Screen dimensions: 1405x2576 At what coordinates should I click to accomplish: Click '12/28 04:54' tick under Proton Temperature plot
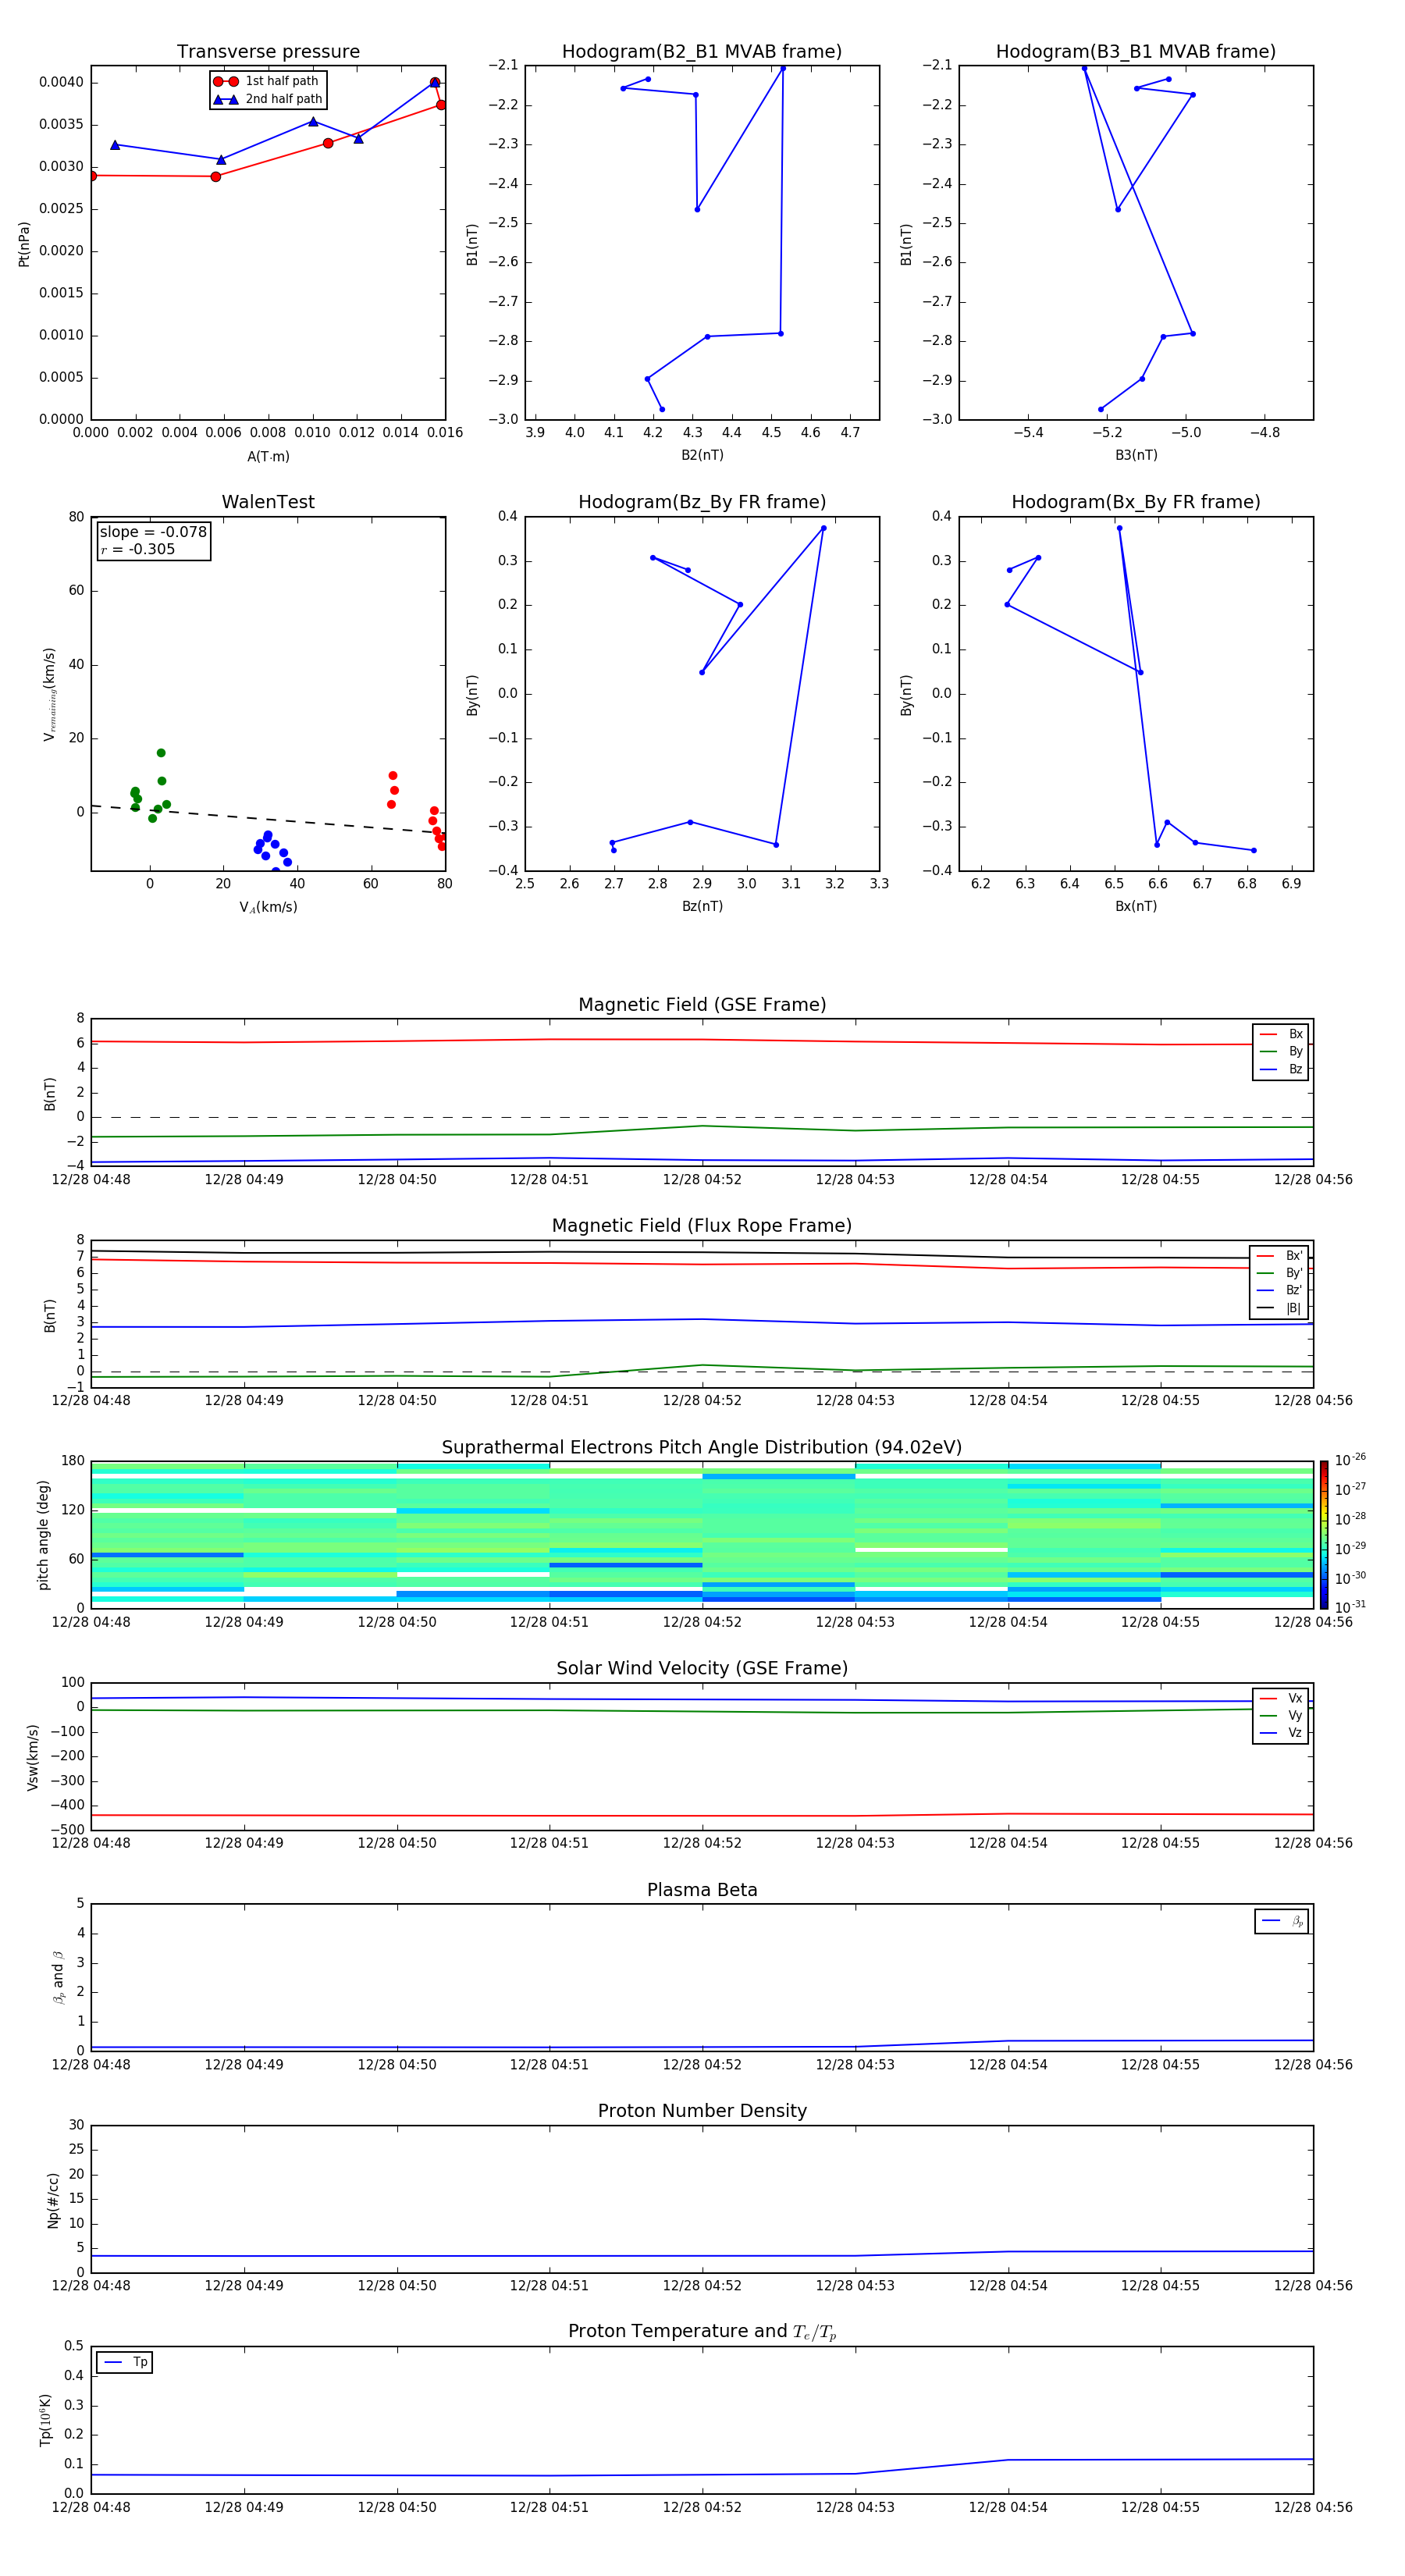[x=1008, y=2508]
